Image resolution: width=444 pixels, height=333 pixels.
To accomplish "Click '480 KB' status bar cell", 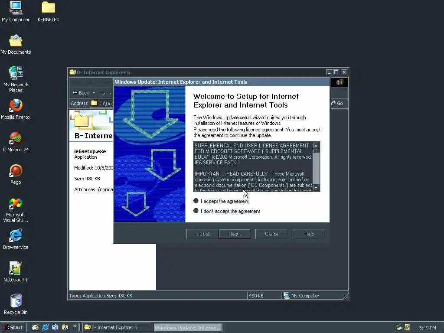I will (264, 296).
